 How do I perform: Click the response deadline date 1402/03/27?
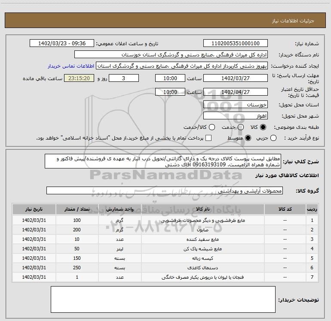236,78
